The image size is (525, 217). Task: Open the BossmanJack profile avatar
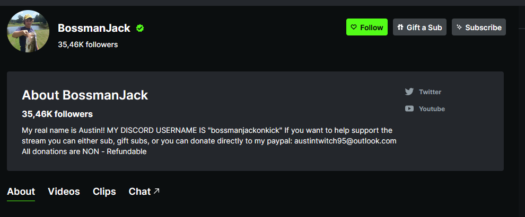point(28,31)
